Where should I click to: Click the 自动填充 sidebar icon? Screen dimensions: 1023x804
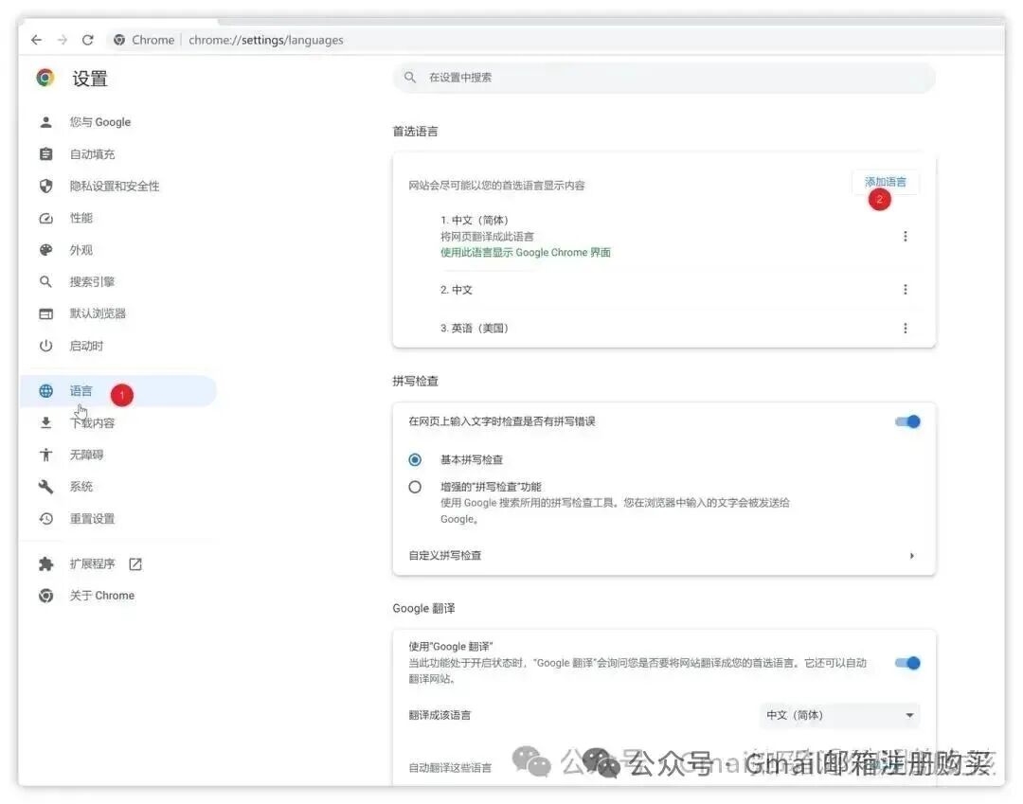(x=46, y=153)
